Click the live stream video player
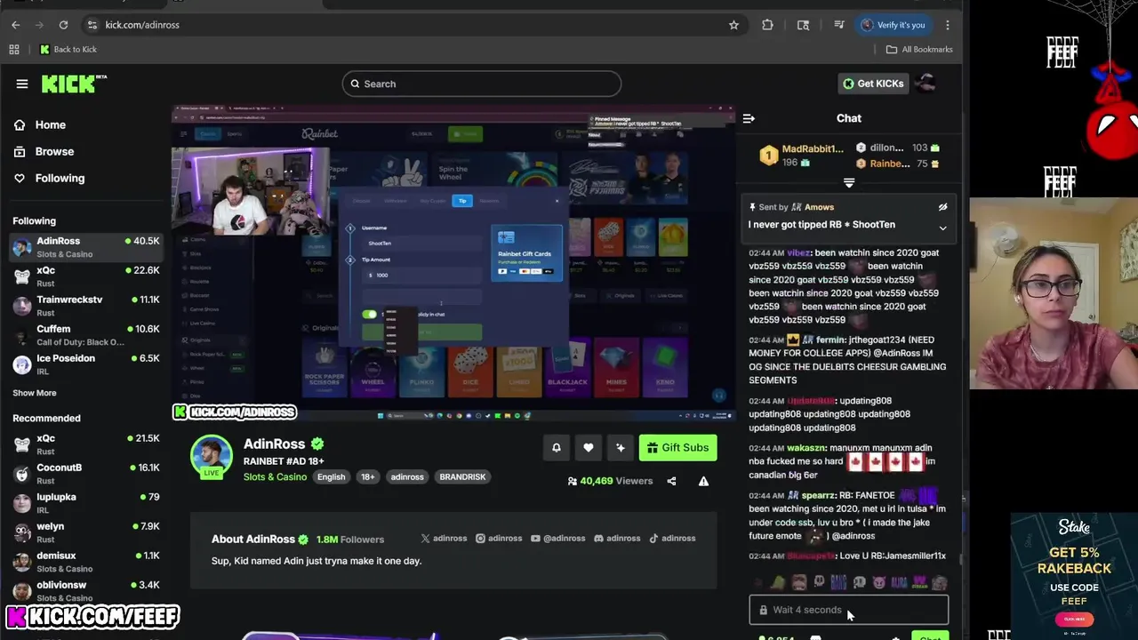The width and height of the screenshot is (1138, 640). click(x=453, y=263)
